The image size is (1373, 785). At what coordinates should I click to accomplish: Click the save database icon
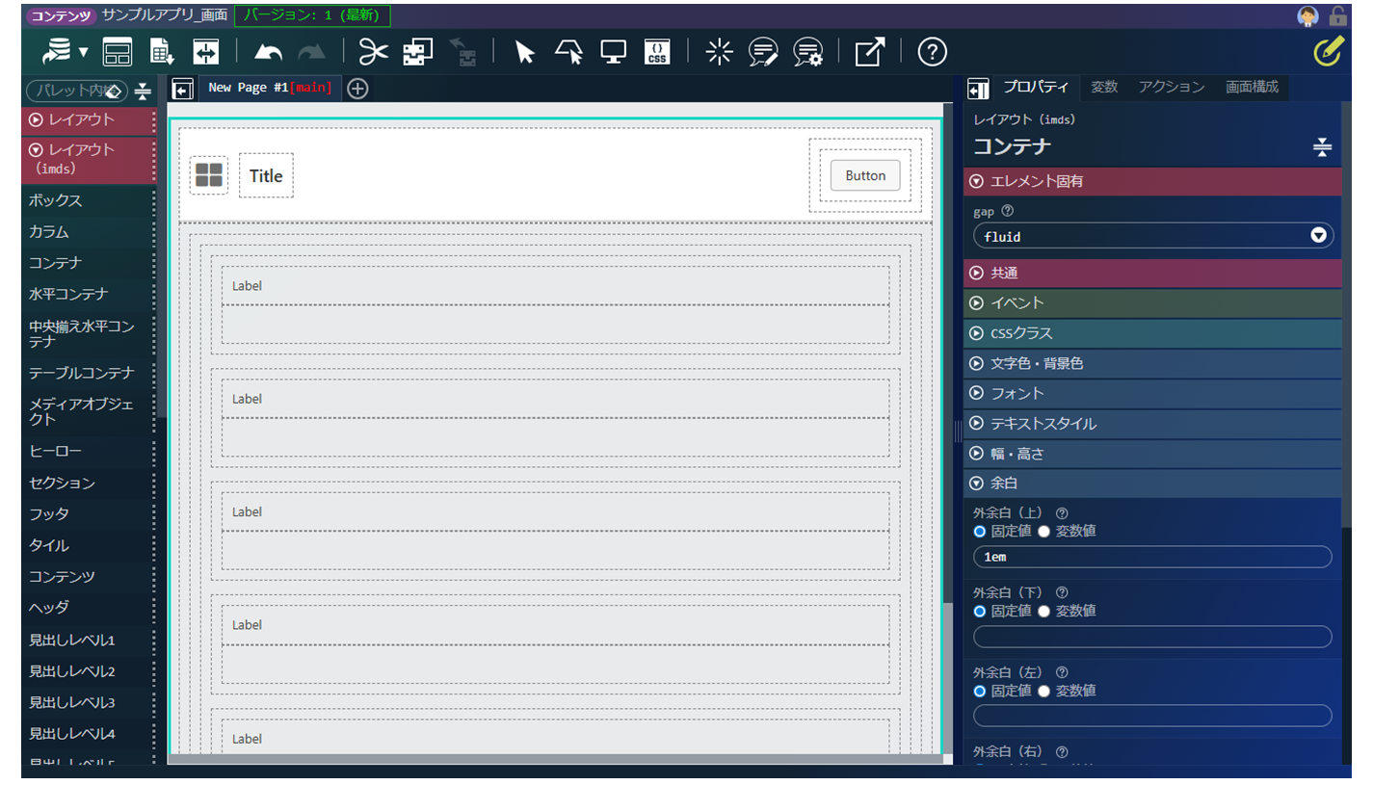59,51
